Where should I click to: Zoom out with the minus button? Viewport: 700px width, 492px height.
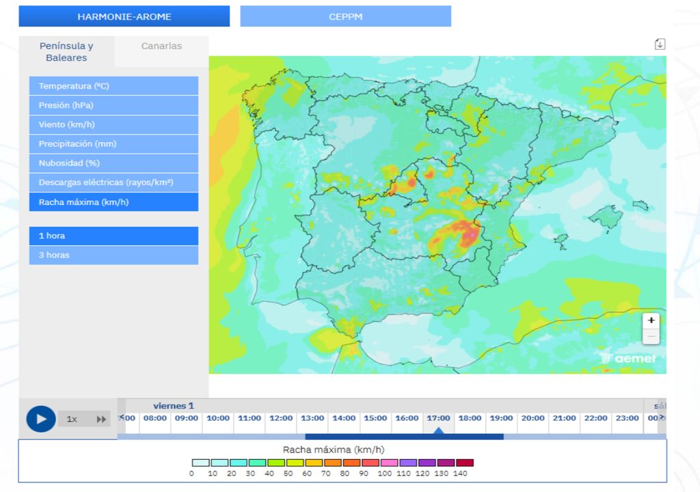pos(651,336)
